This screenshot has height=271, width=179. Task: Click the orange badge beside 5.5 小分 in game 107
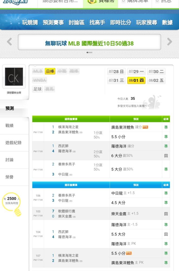pos(129,253)
